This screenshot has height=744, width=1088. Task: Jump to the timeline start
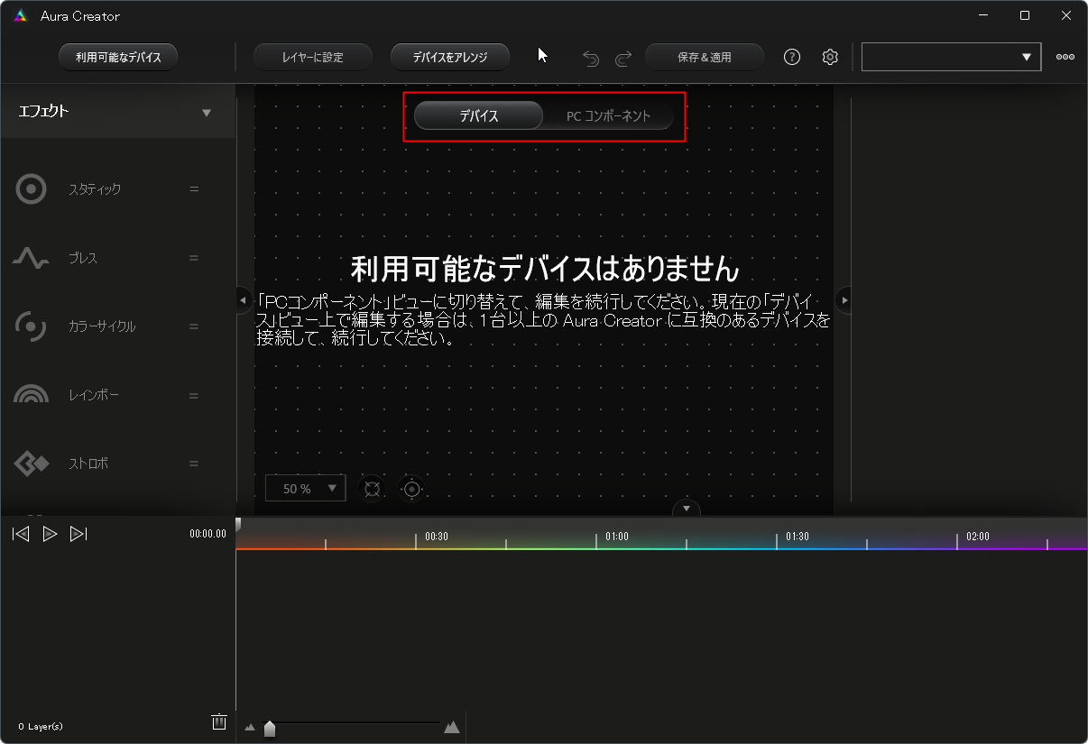tap(21, 534)
